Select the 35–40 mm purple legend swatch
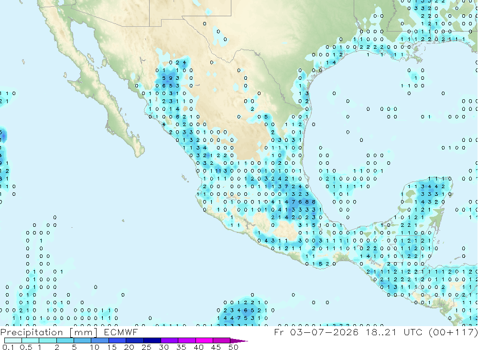 pyautogui.click(x=186, y=340)
